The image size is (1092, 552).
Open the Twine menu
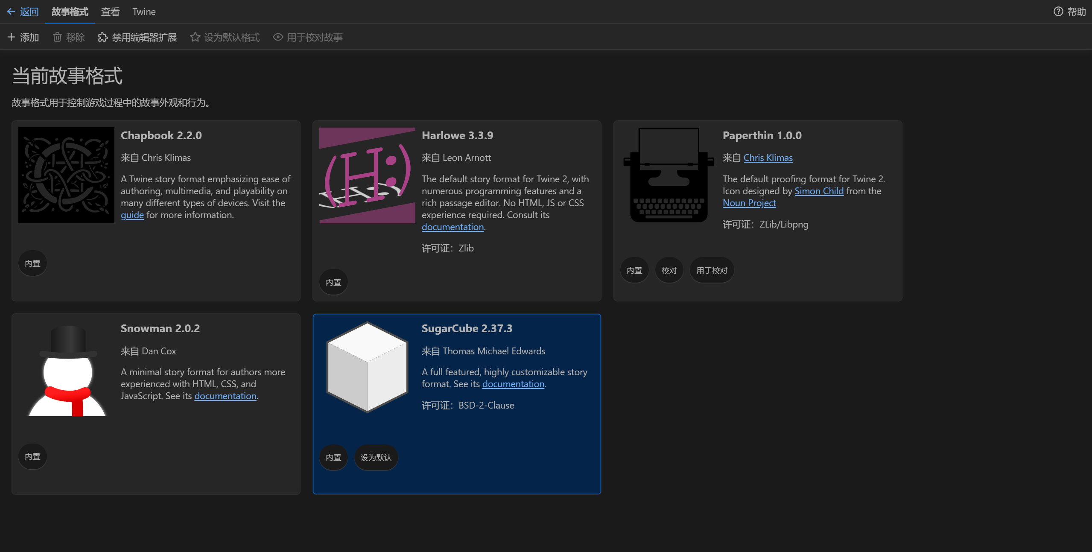click(143, 12)
